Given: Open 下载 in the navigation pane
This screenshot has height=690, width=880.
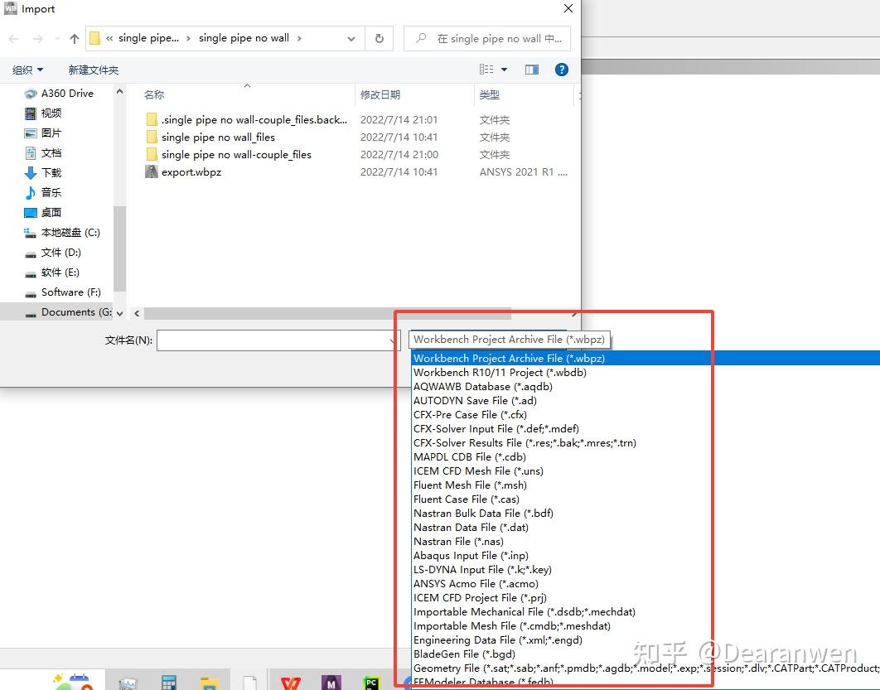Looking at the screenshot, I should 43,173.
